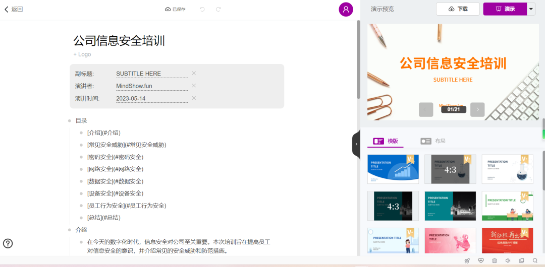Select the dark teal 4:3 template
The height and width of the screenshot is (267, 545).
click(393, 206)
